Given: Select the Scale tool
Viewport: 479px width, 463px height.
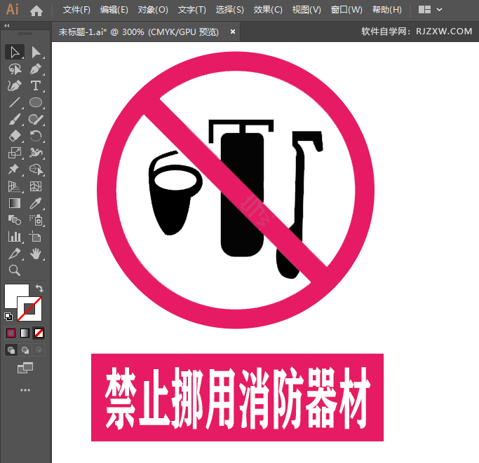Looking at the screenshot, I should [14, 153].
